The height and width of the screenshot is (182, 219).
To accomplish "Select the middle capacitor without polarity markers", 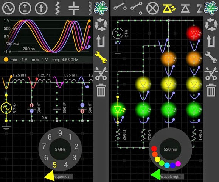I will [57, 108].
